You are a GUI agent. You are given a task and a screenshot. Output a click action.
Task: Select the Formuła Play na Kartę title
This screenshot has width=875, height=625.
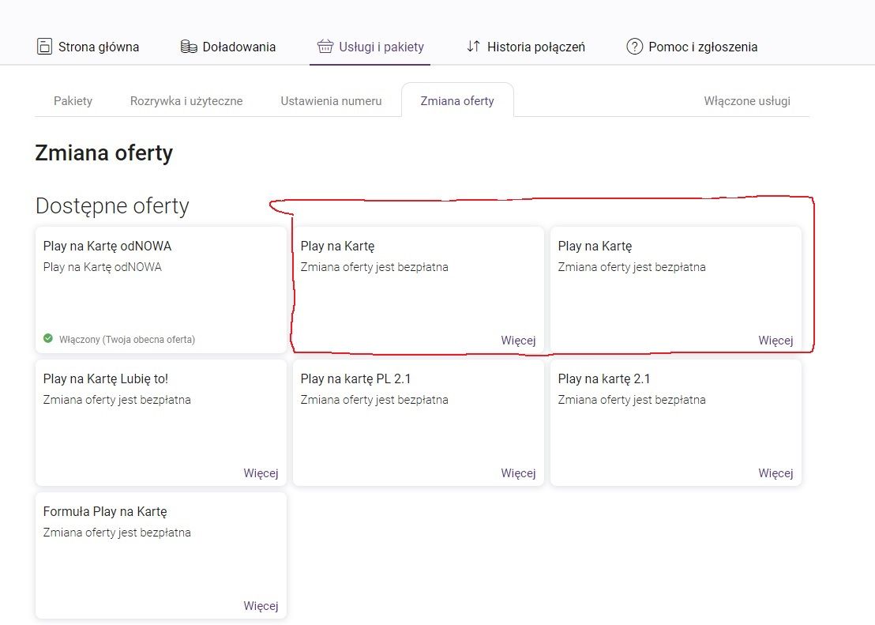tap(105, 512)
